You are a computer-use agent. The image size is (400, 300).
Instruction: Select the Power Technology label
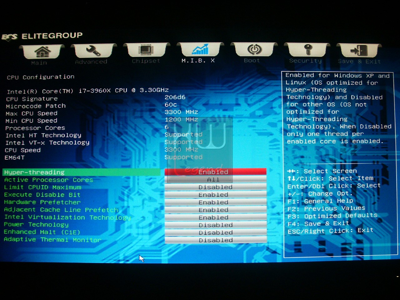coord(36,225)
